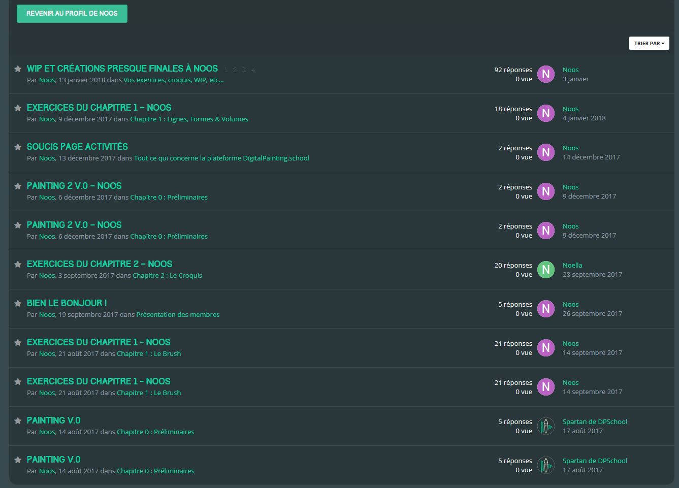Open Exercices du Chapitre 2 – Noos topic
Image resolution: width=679 pixels, height=488 pixels.
pos(100,264)
